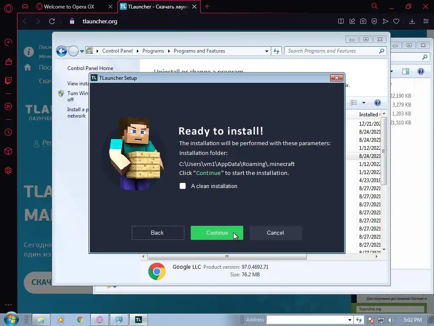Switch to TLauncher taskbar button
Viewport: 434px width, 326px height.
click(139, 320)
